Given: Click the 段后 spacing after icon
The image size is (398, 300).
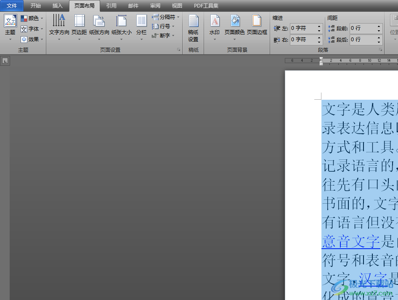Looking at the screenshot, I should (x=331, y=40).
